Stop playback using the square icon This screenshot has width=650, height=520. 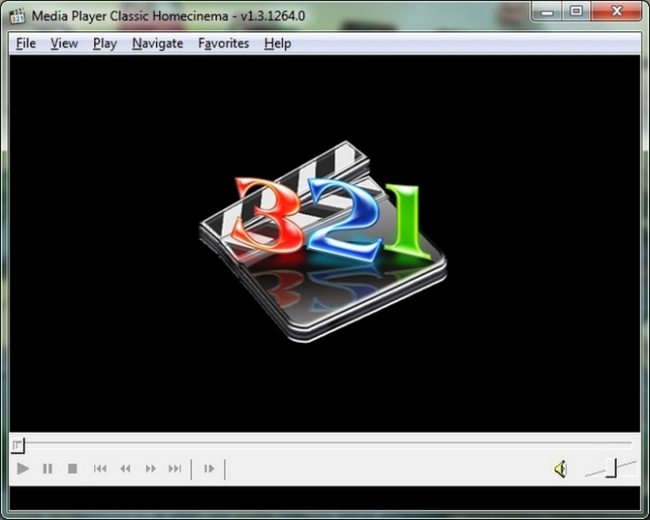coord(72,469)
